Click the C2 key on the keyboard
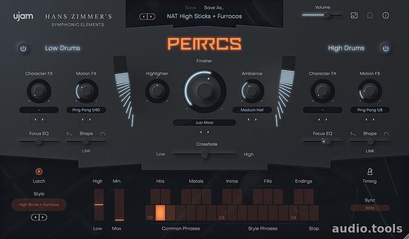The height and width of the screenshot is (239, 409). tap(150, 213)
